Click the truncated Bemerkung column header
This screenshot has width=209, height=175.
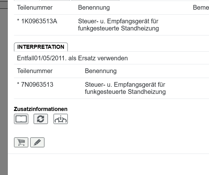[201, 7]
